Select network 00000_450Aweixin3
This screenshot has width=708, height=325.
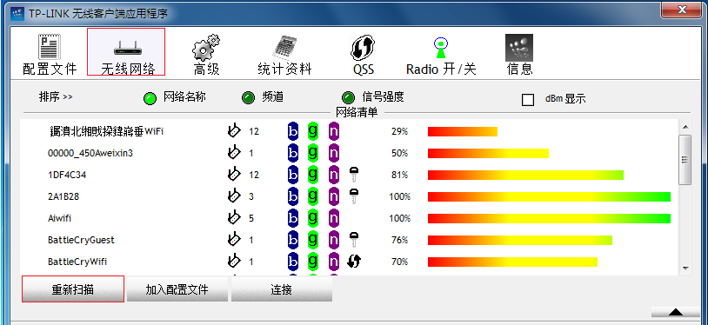coord(90,153)
